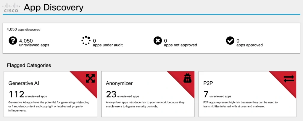This screenshot has height=121, width=303.
Task: Click the App Discovery page title
Action: tap(54, 8)
